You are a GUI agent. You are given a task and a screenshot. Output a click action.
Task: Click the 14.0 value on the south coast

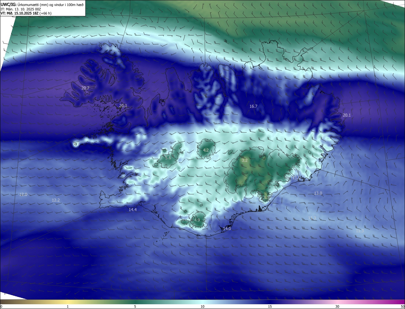(227, 229)
